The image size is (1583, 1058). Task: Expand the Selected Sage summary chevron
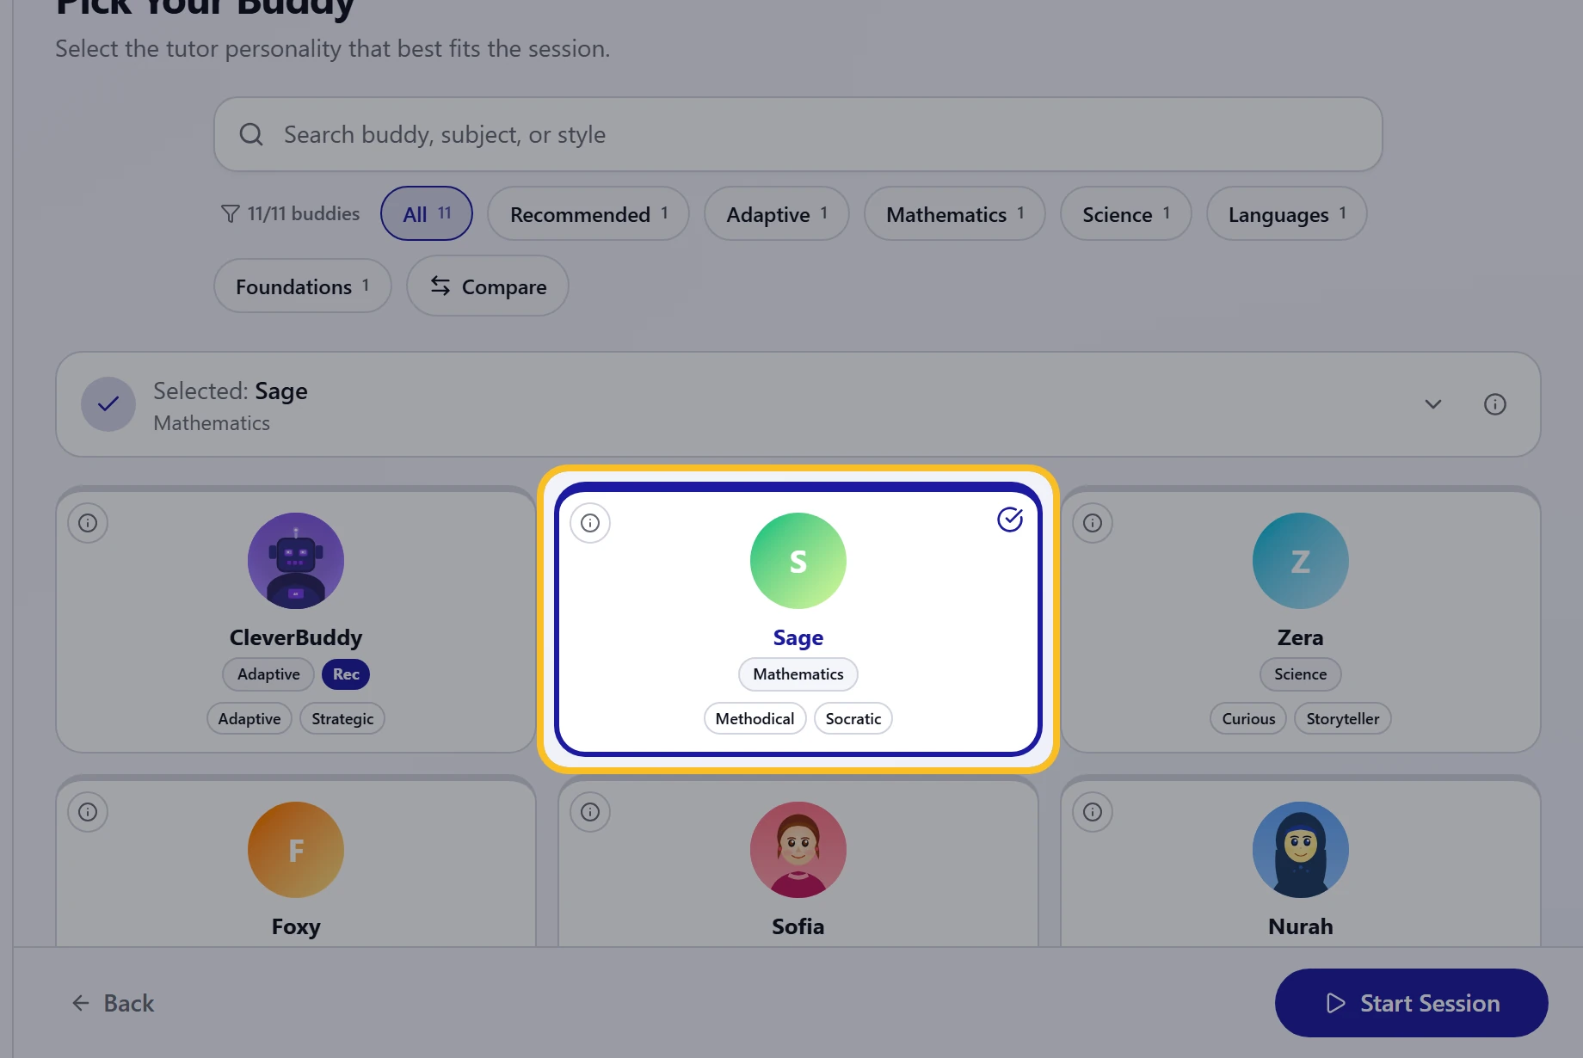(1433, 404)
